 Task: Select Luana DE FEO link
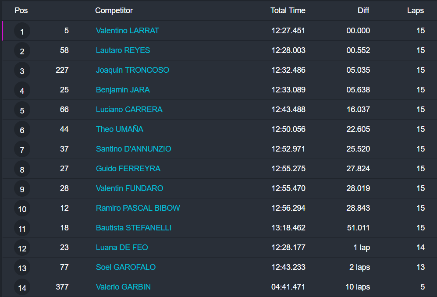pyautogui.click(x=122, y=247)
